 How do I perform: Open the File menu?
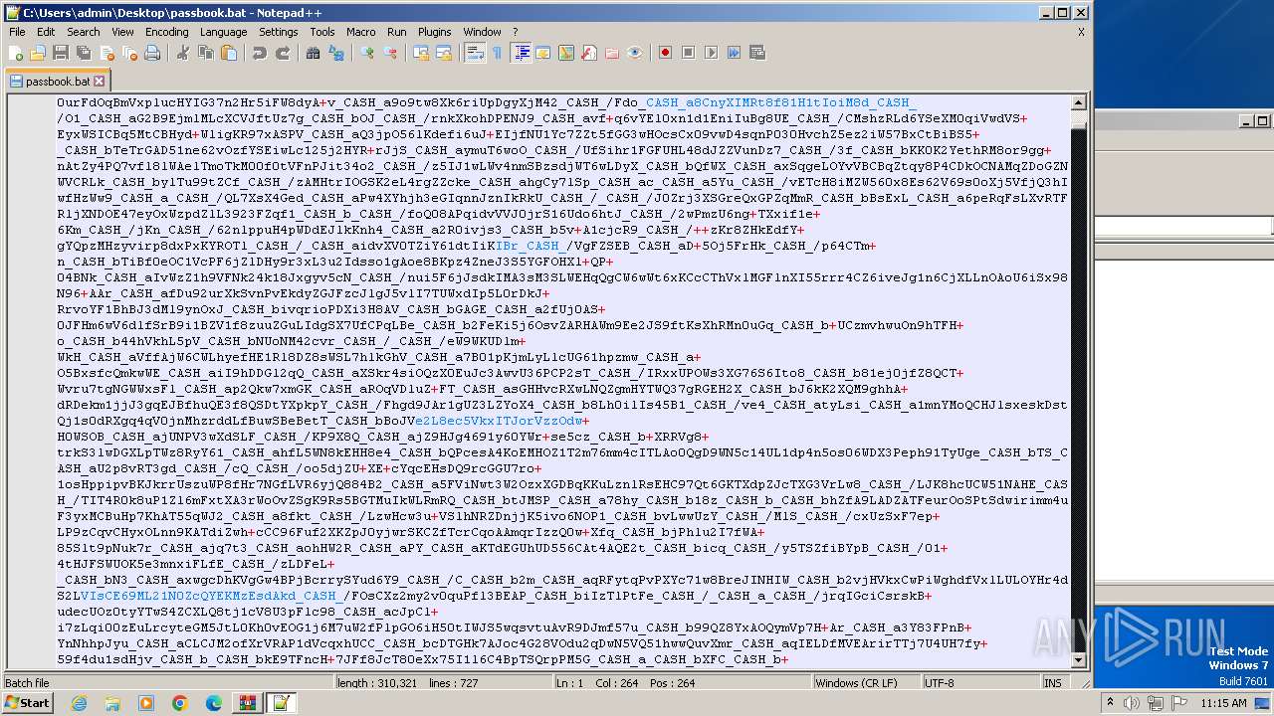click(17, 32)
